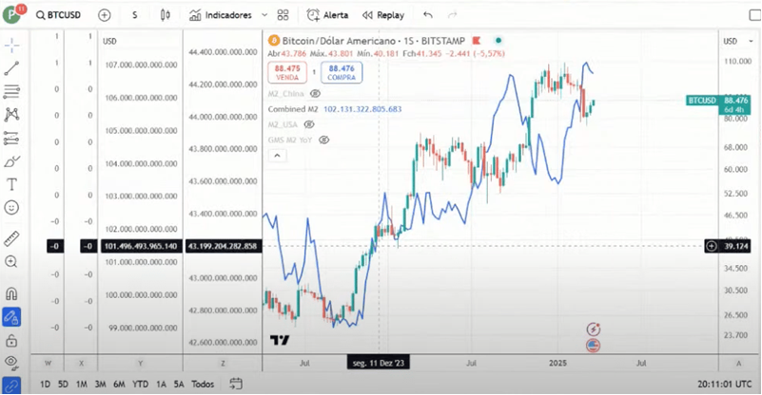This screenshot has width=762, height=395.
Task: Show the hidden M2_USA indicator
Action: (x=308, y=124)
